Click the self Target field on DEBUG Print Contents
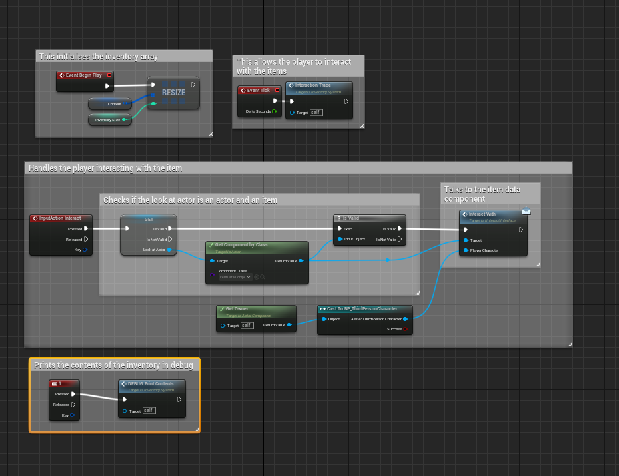This screenshot has height=476, width=619. [149, 411]
